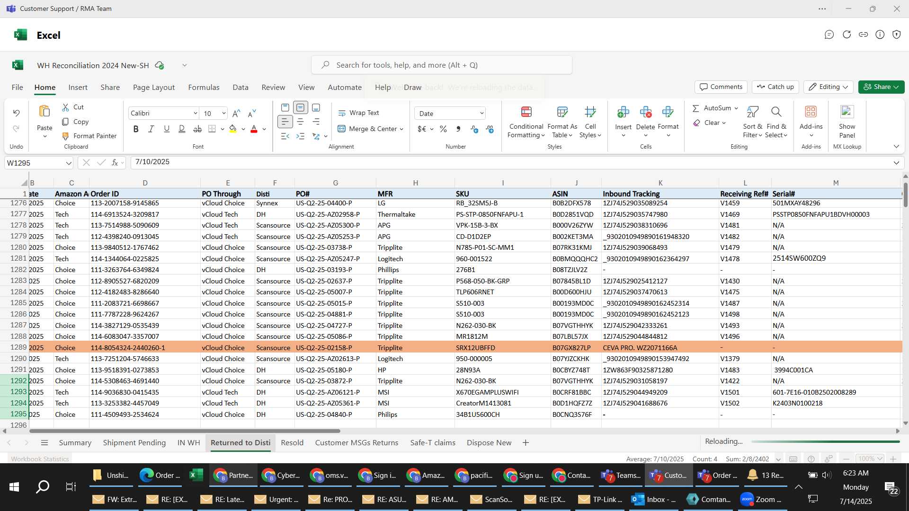The image size is (909, 511).
Task: Expand the AutoSum dropdown arrow
Action: [736, 108]
